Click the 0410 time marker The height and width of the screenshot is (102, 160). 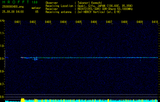pyautogui.click(x=155, y=22)
